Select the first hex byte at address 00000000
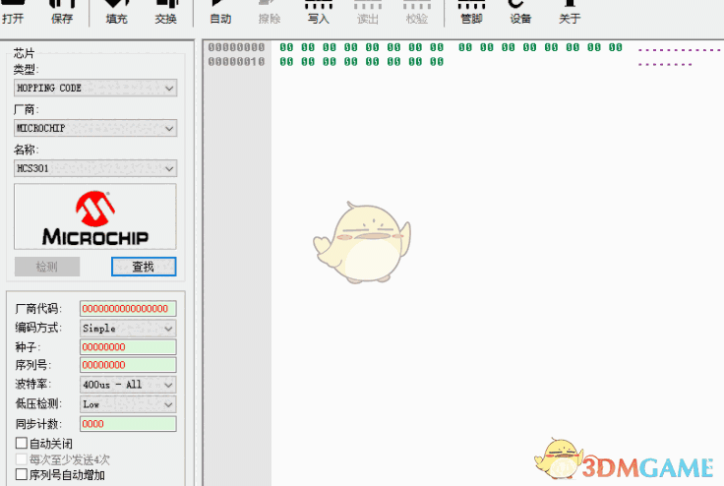The image size is (724, 486). 286,47
